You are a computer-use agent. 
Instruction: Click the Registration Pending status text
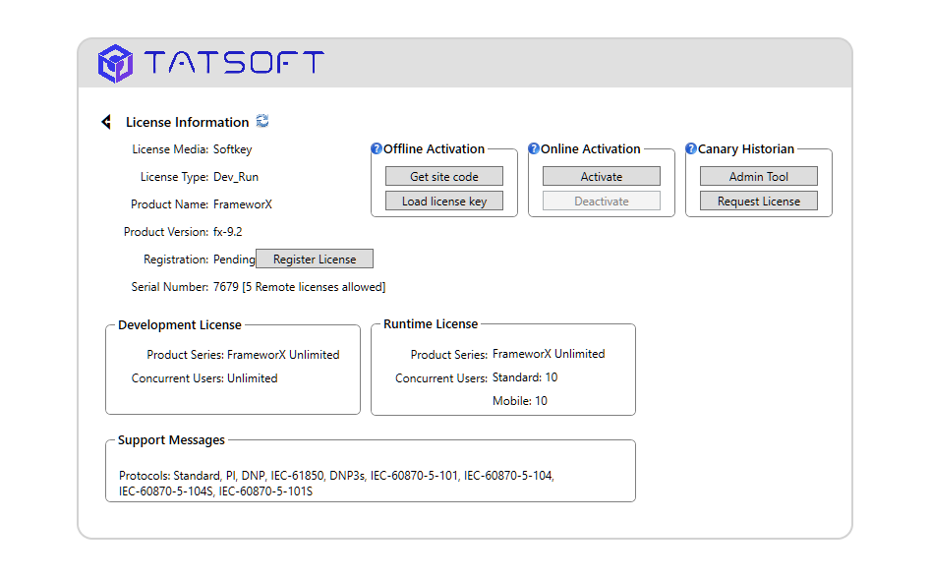coord(234,260)
